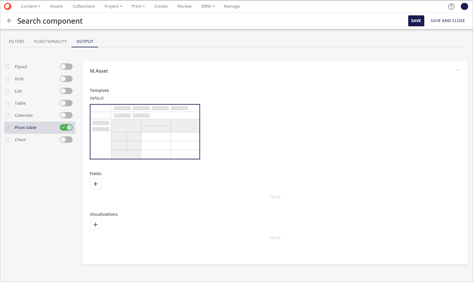
Task: Turn off the Pivot table toggle
Action: coord(66,127)
